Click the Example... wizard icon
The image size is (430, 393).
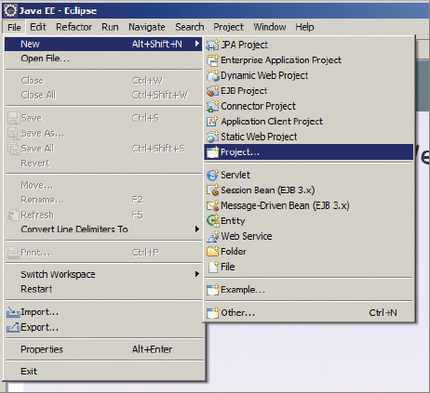(x=213, y=290)
